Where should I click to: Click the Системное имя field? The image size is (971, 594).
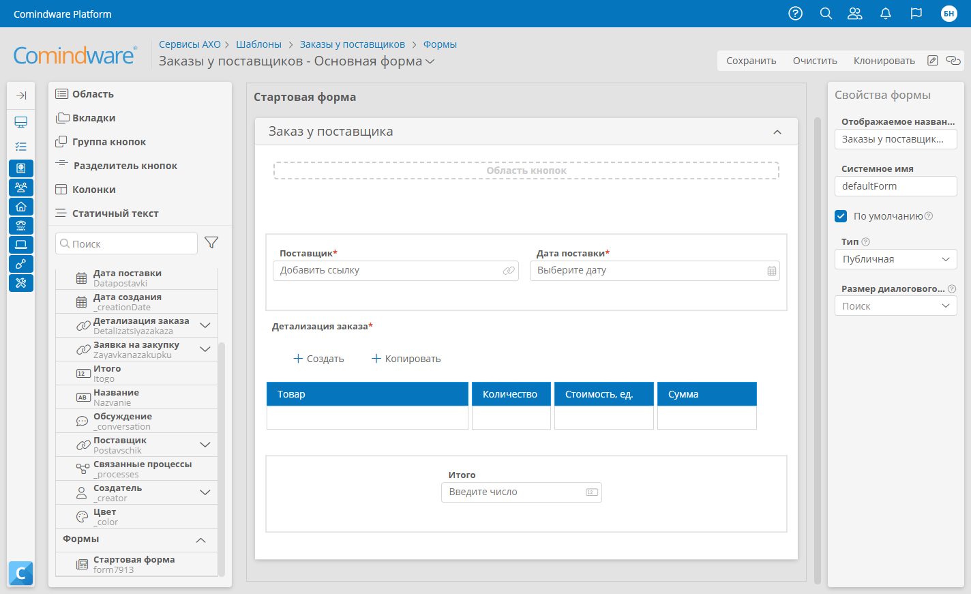[895, 186]
